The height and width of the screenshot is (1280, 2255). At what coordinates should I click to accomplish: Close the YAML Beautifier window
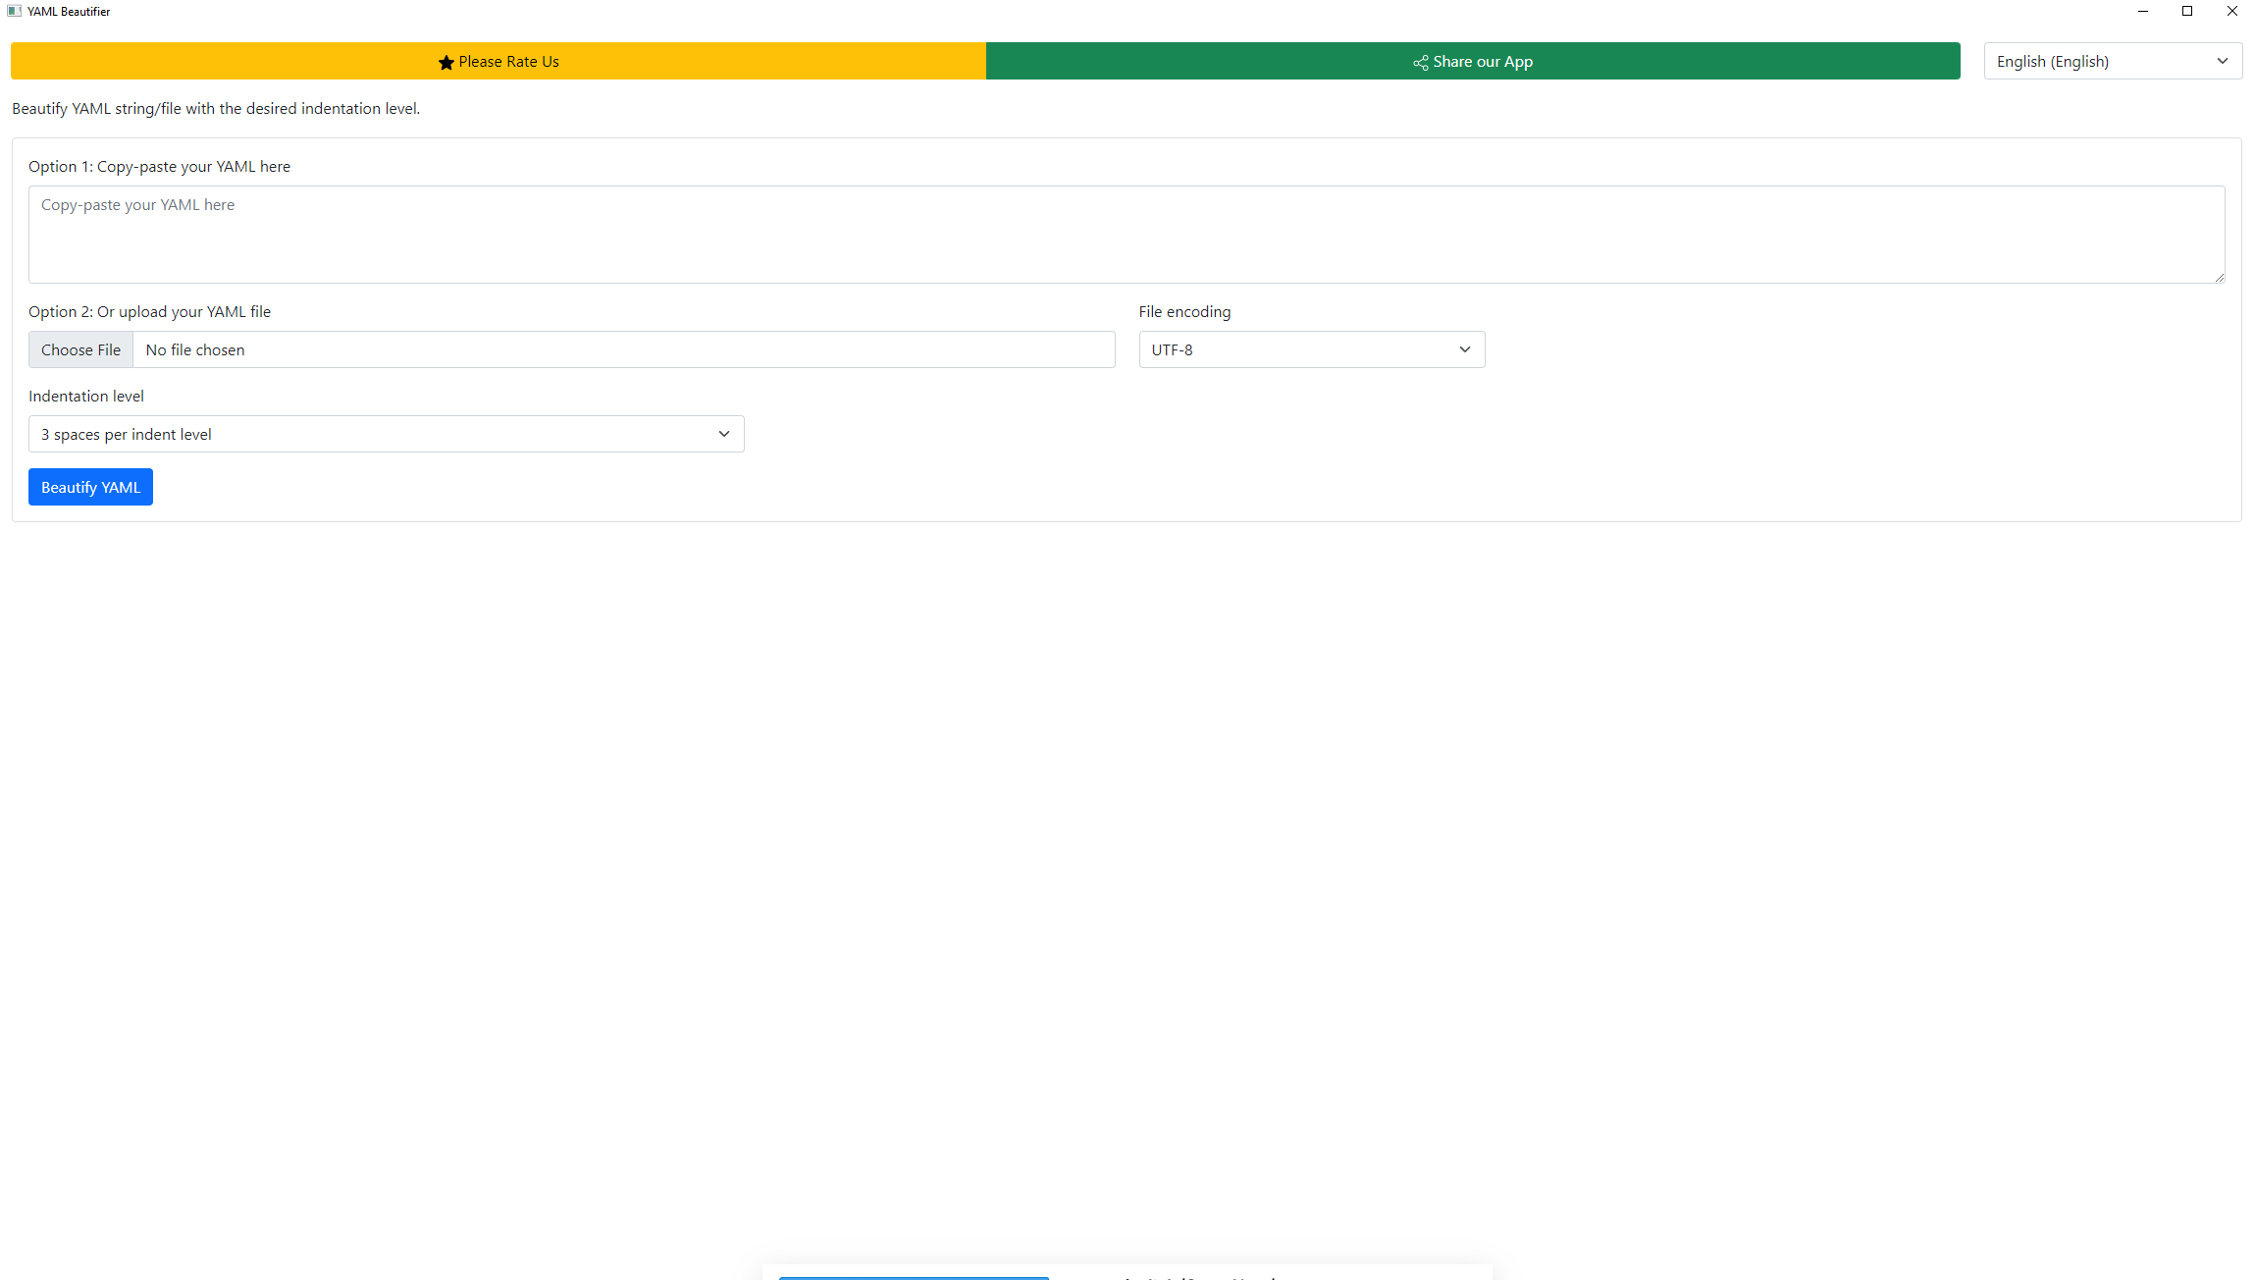pos(2231,11)
